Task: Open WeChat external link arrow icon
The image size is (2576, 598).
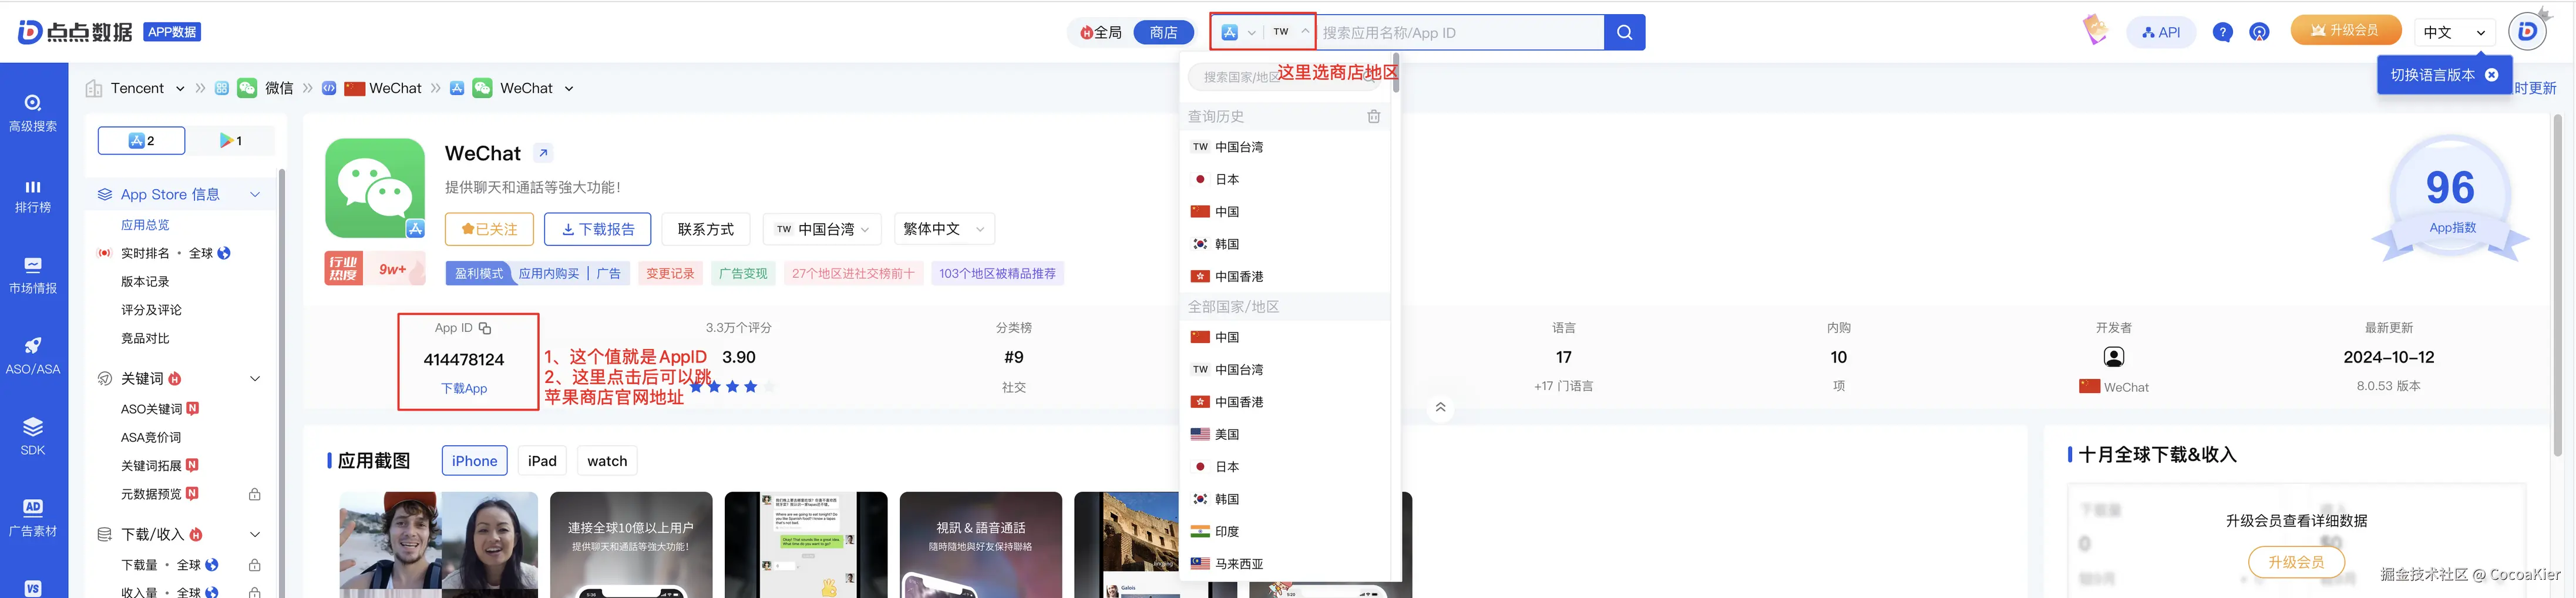Action: click(x=543, y=153)
